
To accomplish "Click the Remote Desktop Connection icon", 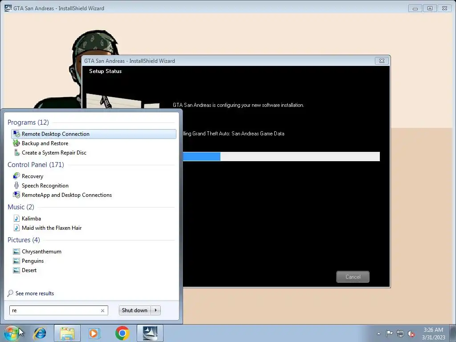I will tap(16, 134).
